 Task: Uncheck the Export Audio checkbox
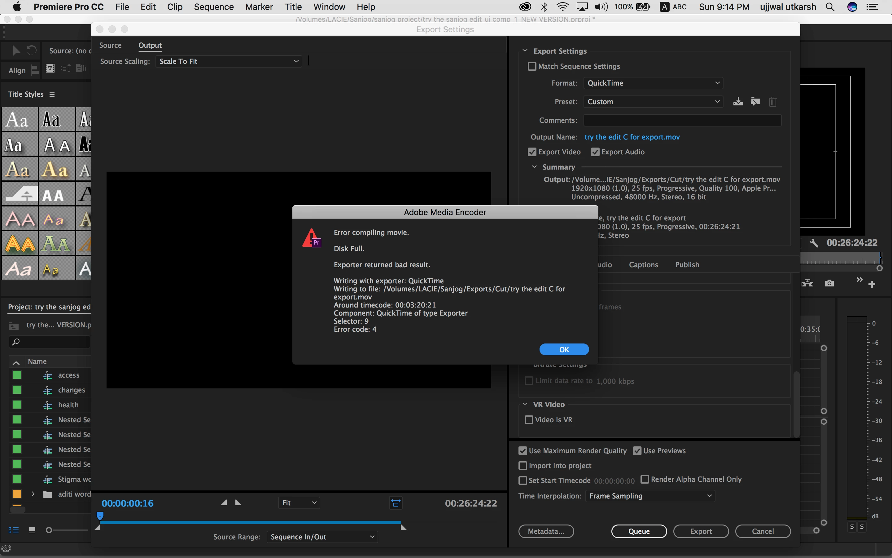pyautogui.click(x=595, y=152)
